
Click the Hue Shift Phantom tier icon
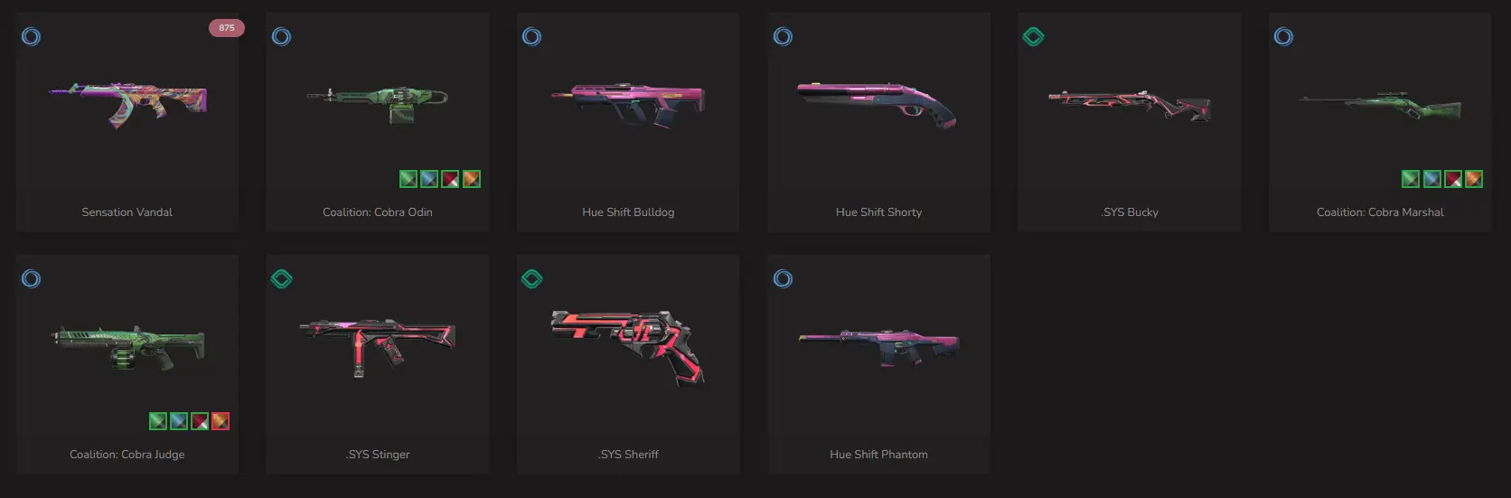(783, 279)
